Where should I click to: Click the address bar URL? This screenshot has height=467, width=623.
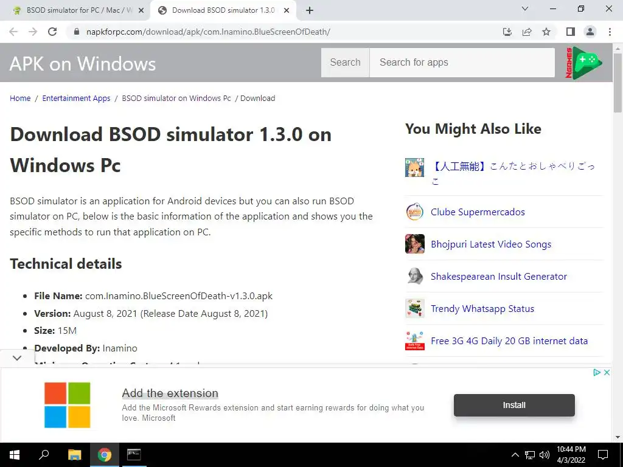coord(208,32)
